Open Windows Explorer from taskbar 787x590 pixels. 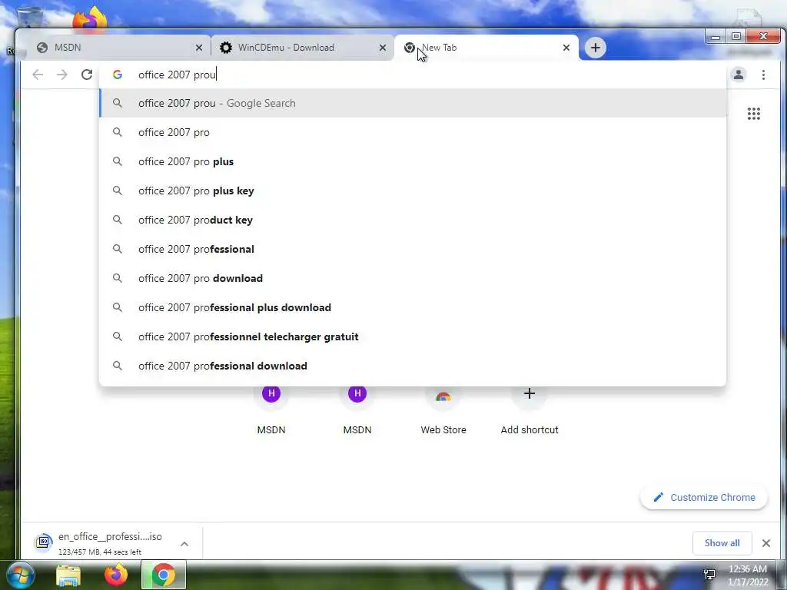68,575
